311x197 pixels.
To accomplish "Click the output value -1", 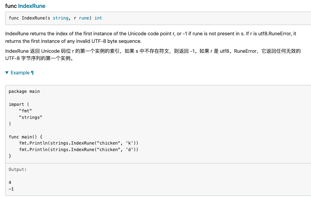I will [x=11, y=189].
